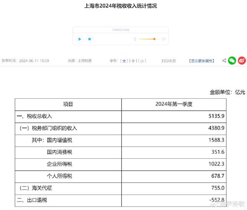Select the 国内消费税 row label
This screenshot has width=247, height=210.
pos(59,152)
